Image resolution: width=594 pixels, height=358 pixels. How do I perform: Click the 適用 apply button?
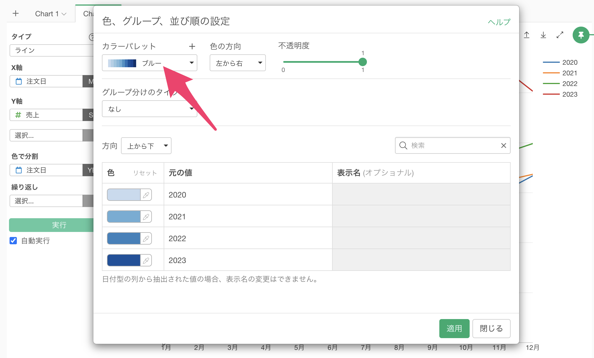454,328
